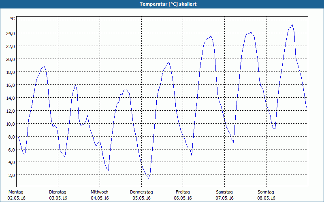Click the '12,0' y-axis label
This screenshot has height=202, width=324.
[11, 111]
